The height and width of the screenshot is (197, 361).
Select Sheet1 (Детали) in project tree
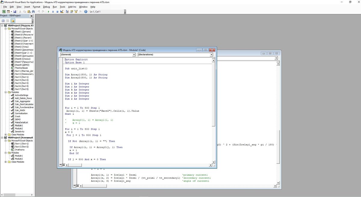[x=23, y=32]
